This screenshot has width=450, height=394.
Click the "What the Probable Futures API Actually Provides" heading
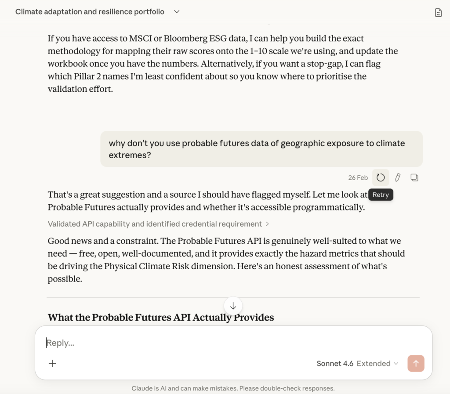161,317
